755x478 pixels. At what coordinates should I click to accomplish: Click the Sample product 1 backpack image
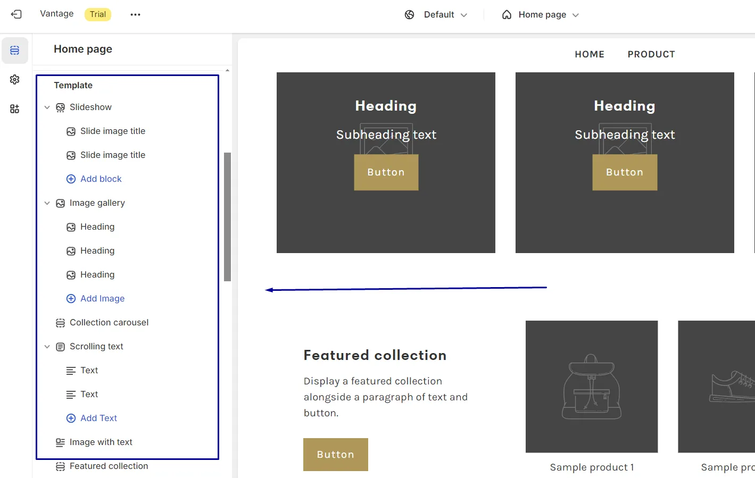(592, 387)
